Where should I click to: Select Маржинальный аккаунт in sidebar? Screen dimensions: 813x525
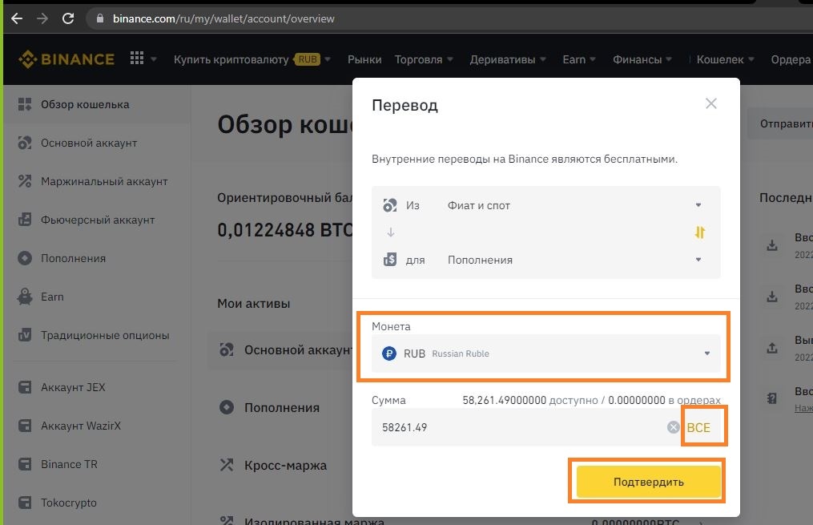coord(104,182)
